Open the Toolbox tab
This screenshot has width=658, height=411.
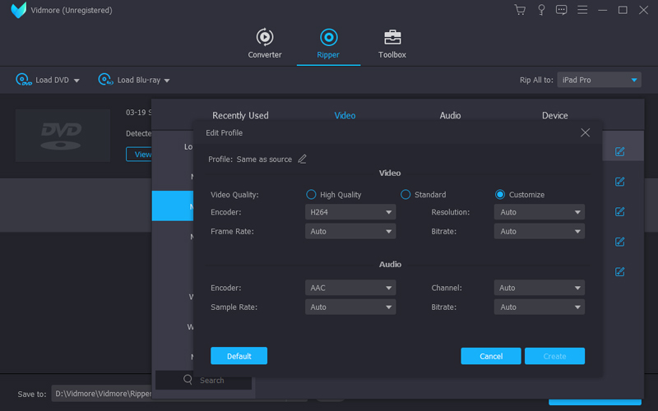click(x=392, y=44)
